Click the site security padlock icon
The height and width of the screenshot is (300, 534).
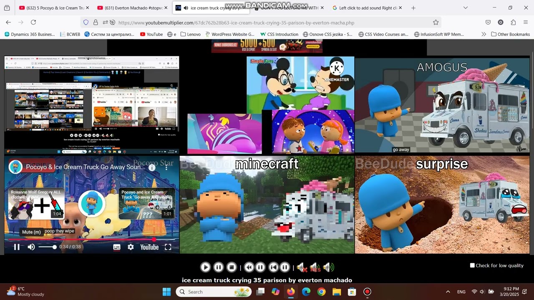click(x=96, y=22)
